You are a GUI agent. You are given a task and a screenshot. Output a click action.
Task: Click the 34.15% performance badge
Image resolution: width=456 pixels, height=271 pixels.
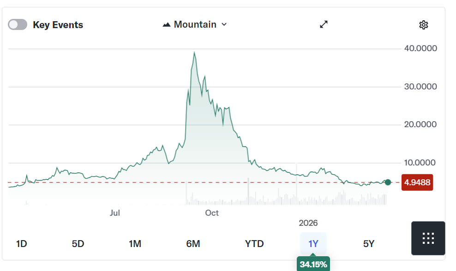pos(313,264)
